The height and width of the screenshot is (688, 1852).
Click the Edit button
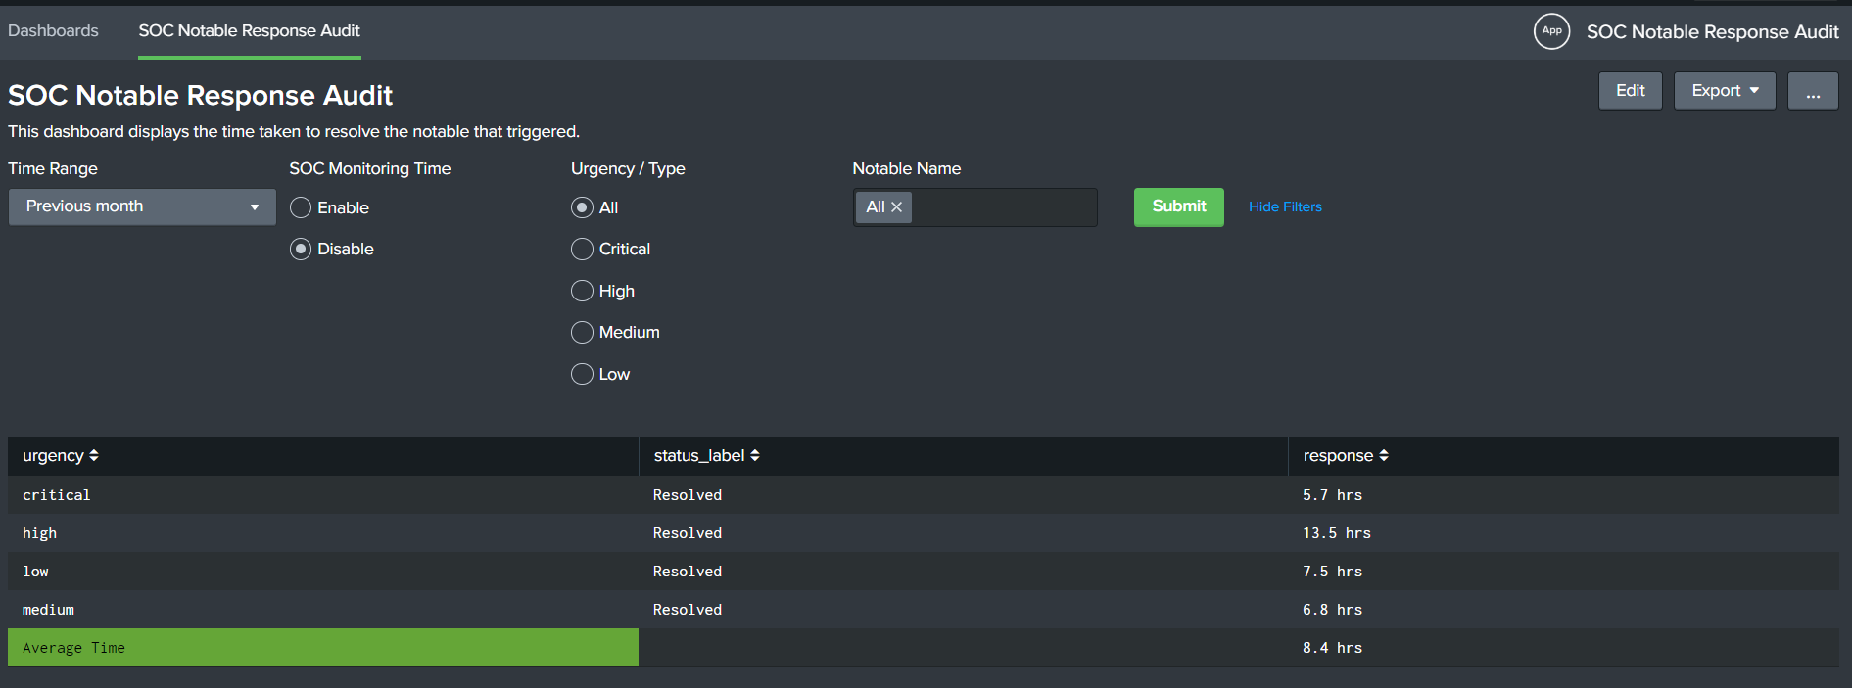tap(1630, 90)
